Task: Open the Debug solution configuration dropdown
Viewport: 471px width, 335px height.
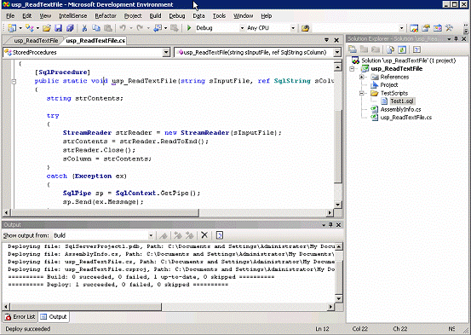Action: pos(242,28)
